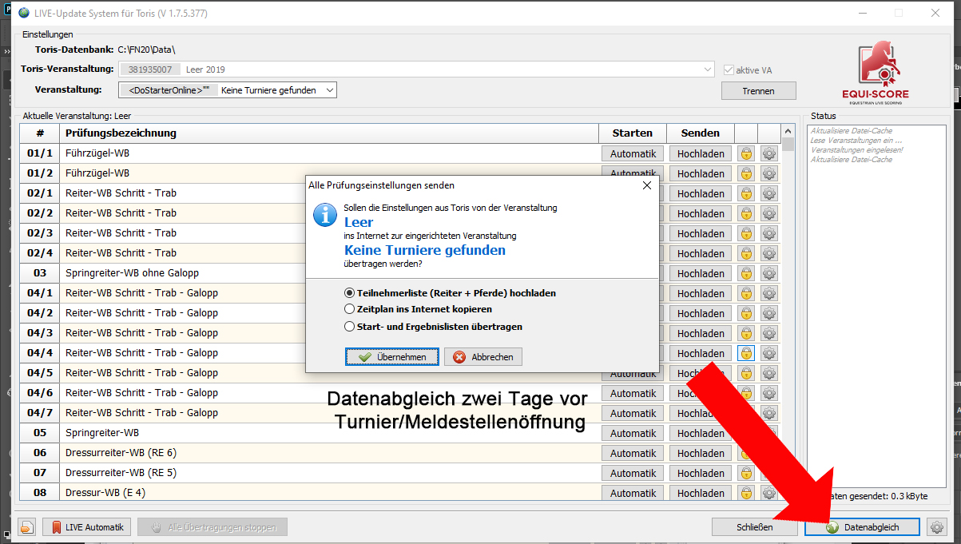Open the Veranstaltung DoStarterOnline dropdown
Image resolution: width=961 pixels, height=544 pixels.
coord(329,90)
